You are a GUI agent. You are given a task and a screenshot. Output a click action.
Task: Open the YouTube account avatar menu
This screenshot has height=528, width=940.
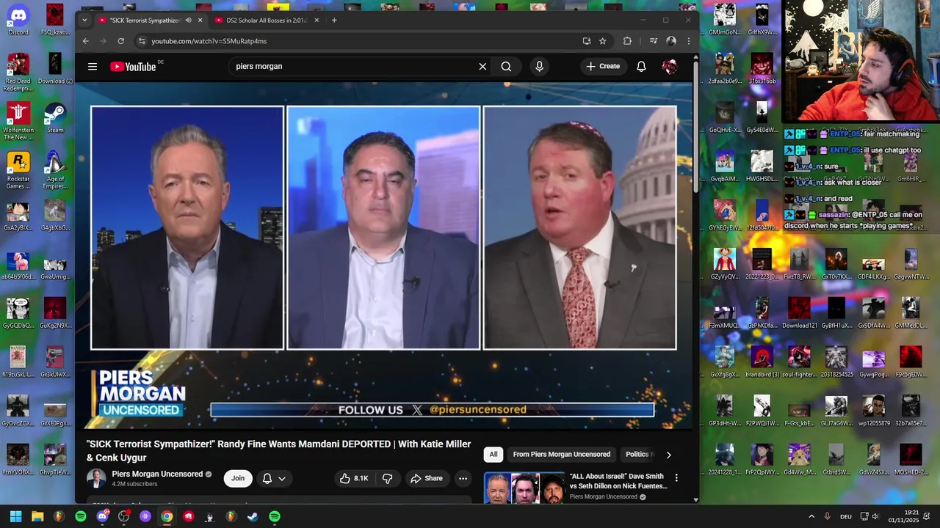[669, 67]
